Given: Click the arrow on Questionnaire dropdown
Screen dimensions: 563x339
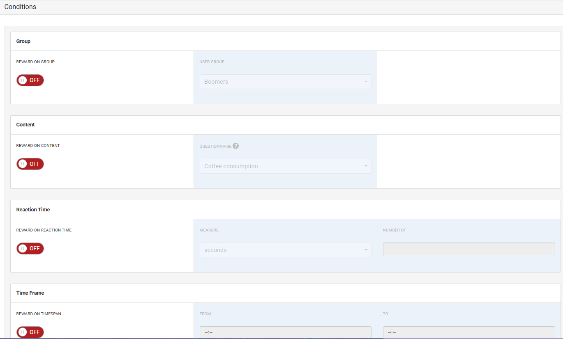Looking at the screenshot, I should point(366,166).
